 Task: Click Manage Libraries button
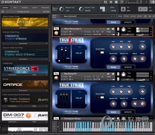23,12
